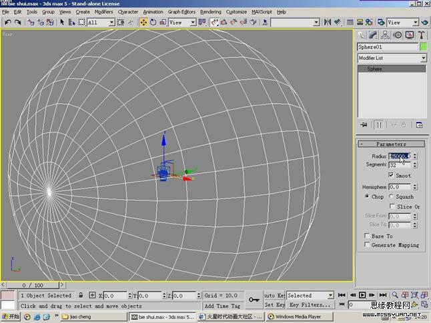Click the Pin Stack icon
Viewport: 431px width, 323px height.
[x=364, y=125]
